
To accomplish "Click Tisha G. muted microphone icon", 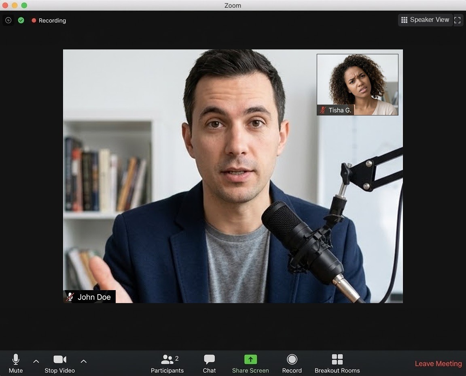I will tap(323, 110).
